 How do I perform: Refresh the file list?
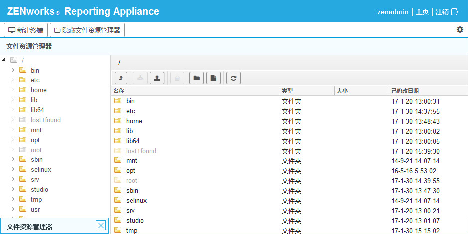tap(233, 78)
